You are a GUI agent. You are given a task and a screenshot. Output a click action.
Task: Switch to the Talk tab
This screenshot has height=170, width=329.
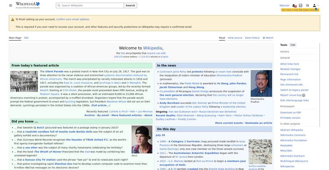point(26,38)
